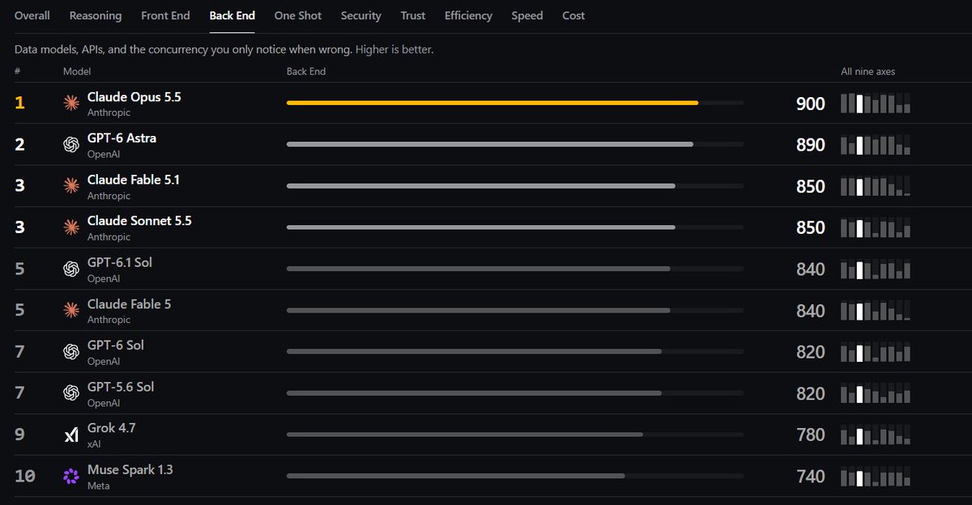Click the nine-axes mini chart for Claude Fable 5
The width and height of the screenshot is (972, 505).
click(876, 310)
